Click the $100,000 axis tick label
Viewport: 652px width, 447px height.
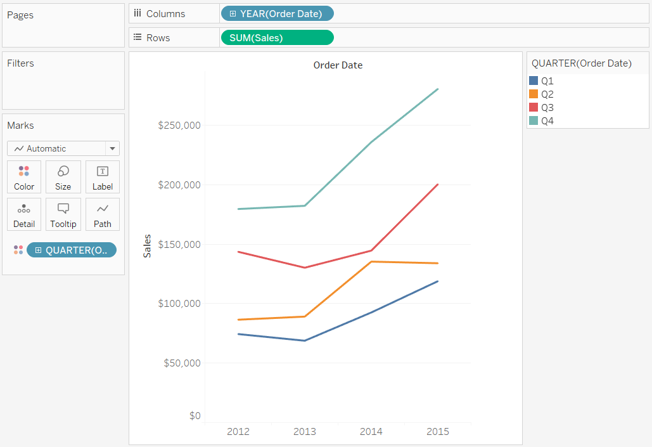tap(179, 304)
